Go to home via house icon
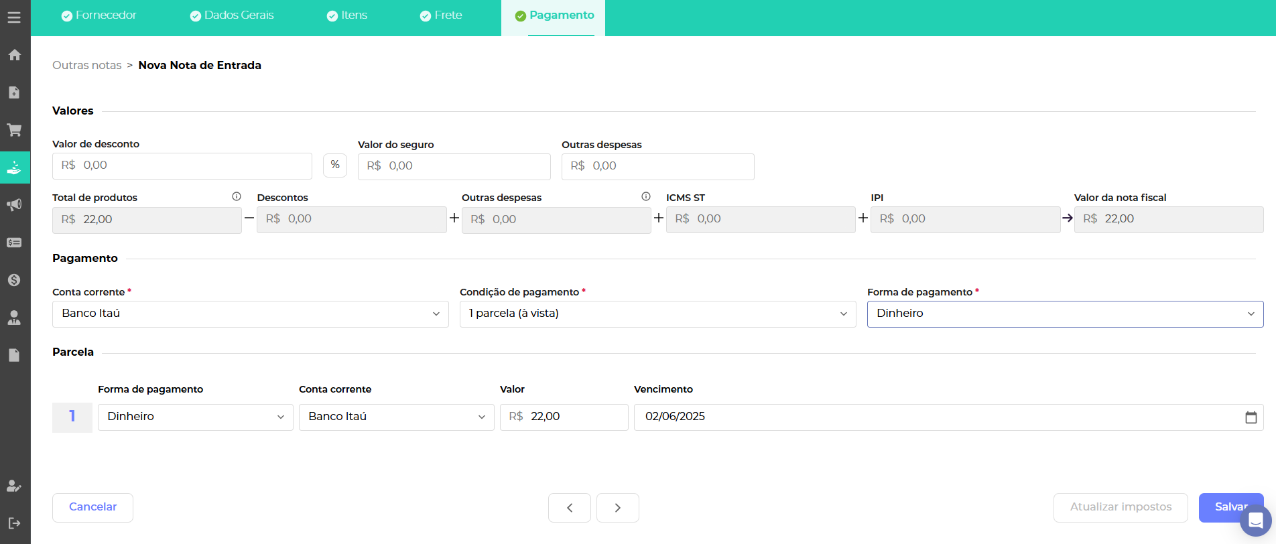1276x544 pixels. click(x=14, y=55)
